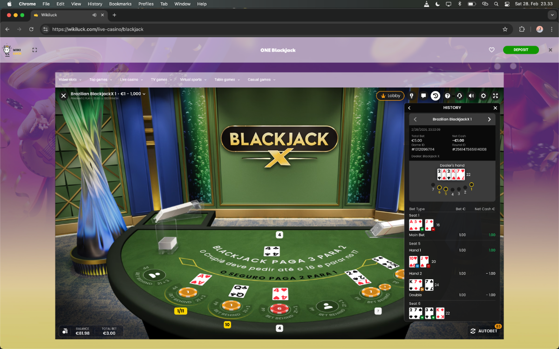Open the game chat panel
The image size is (559, 349).
pyautogui.click(x=423, y=96)
